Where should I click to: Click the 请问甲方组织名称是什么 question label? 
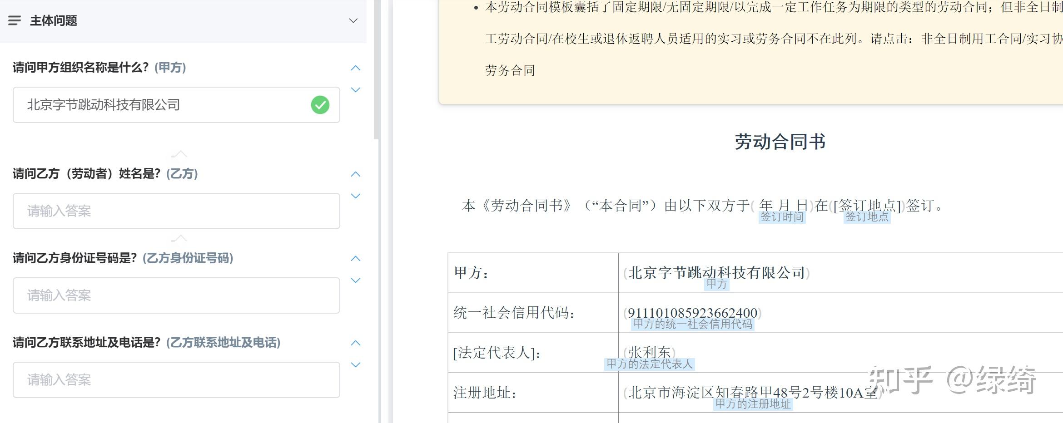[81, 68]
